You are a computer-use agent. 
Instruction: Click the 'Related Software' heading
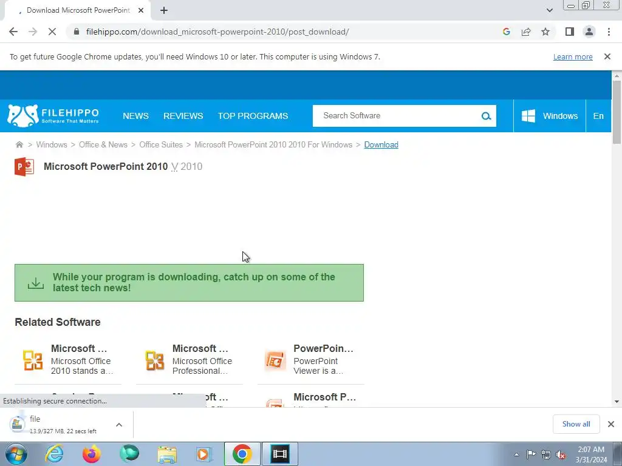point(58,322)
